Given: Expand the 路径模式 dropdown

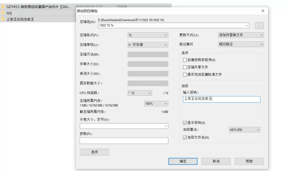Looking at the screenshot, I should point(241,44).
